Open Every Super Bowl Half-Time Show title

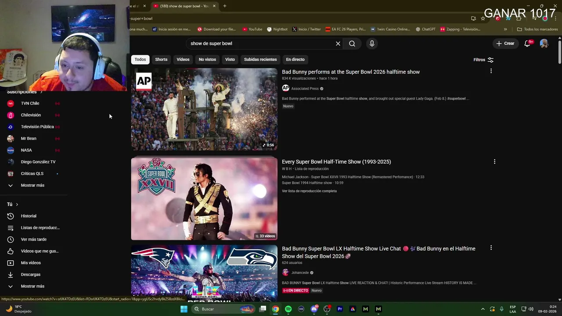pos(336,162)
